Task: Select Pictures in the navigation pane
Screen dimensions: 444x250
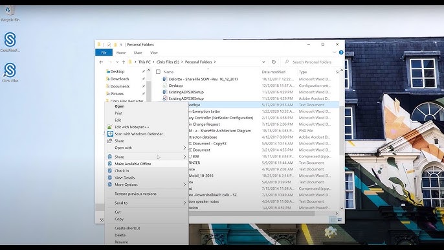Action: [117, 93]
